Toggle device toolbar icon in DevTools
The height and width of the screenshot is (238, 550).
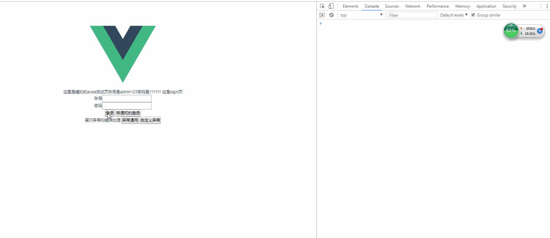[331, 6]
